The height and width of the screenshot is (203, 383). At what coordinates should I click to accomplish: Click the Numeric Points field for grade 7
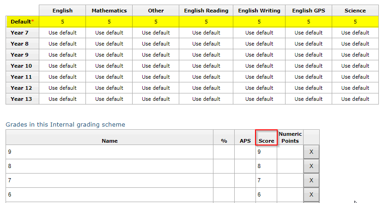point(290,180)
